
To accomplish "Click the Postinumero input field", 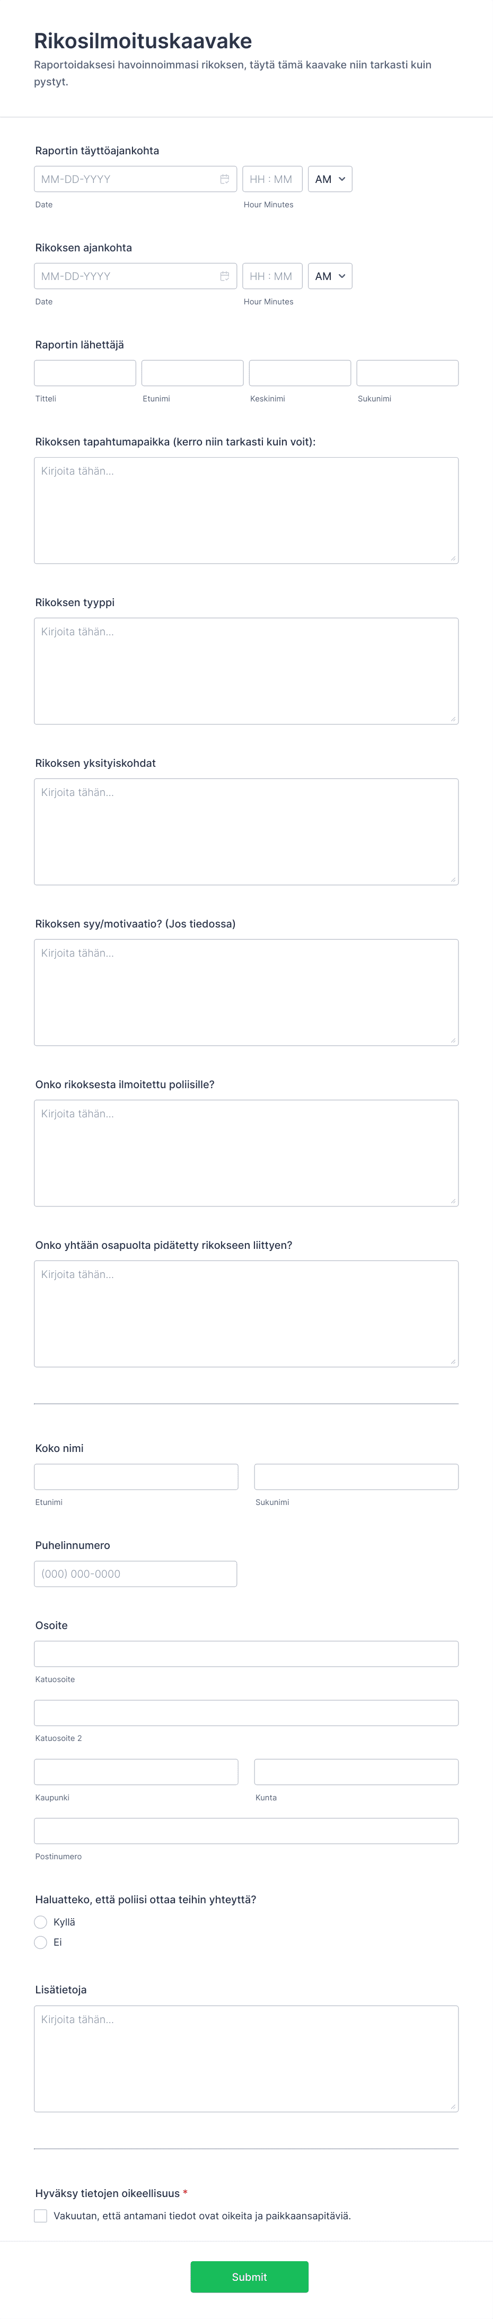I will point(247,1831).
